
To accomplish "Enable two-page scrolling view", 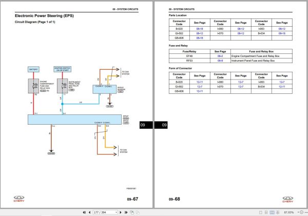I will [x=278, y=212].
